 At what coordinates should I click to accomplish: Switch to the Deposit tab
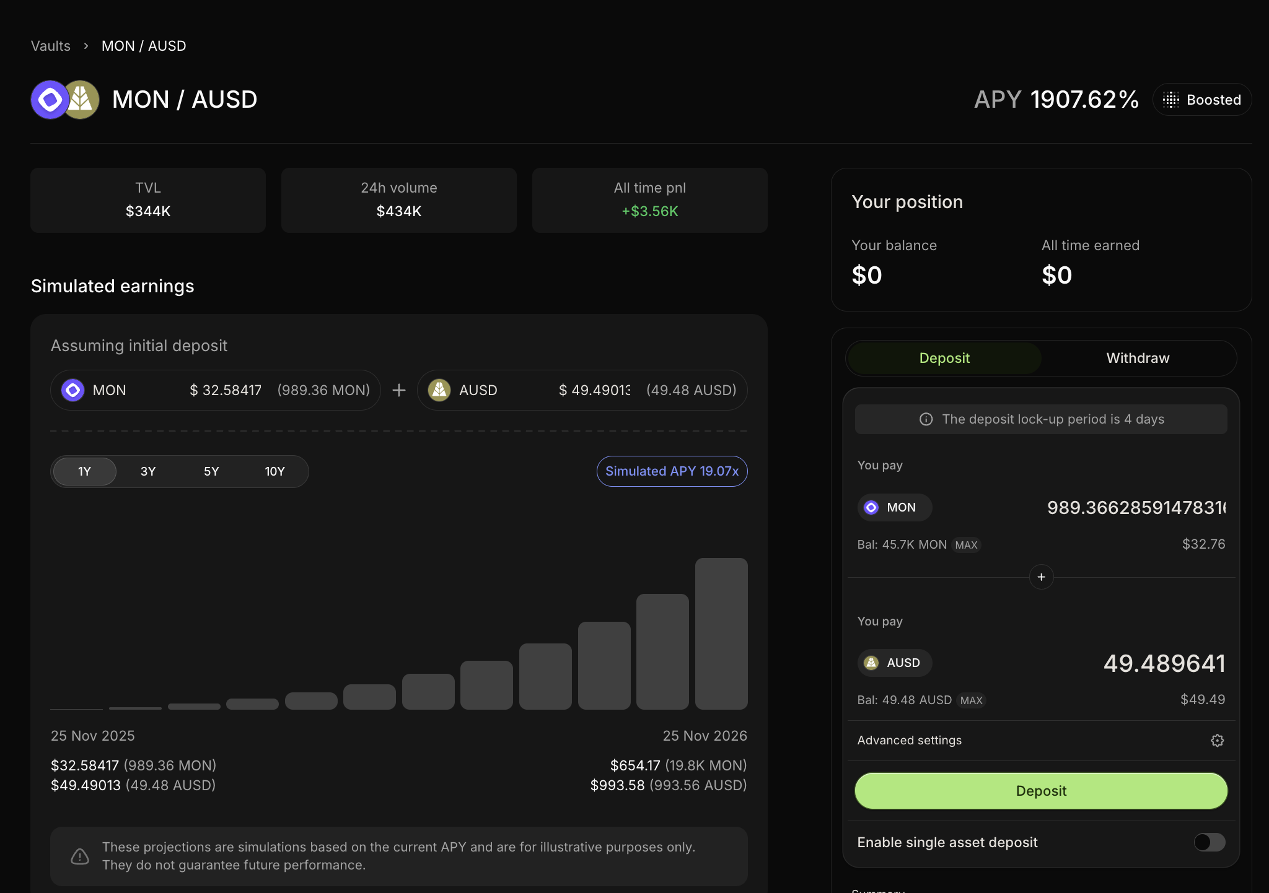(944, 358)
